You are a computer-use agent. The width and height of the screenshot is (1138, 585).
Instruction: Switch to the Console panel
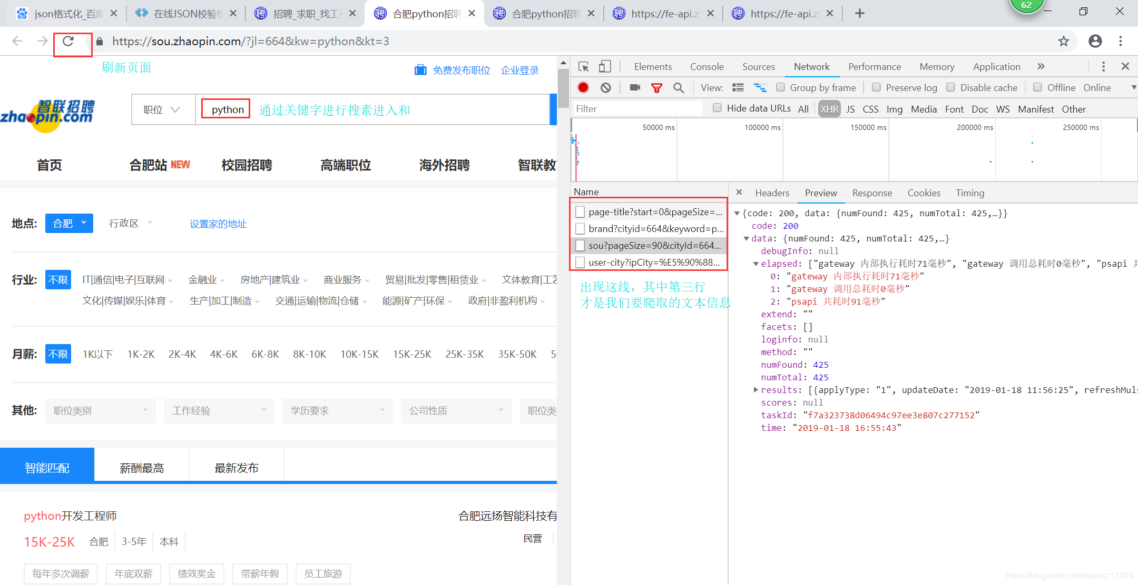[707, 67]
